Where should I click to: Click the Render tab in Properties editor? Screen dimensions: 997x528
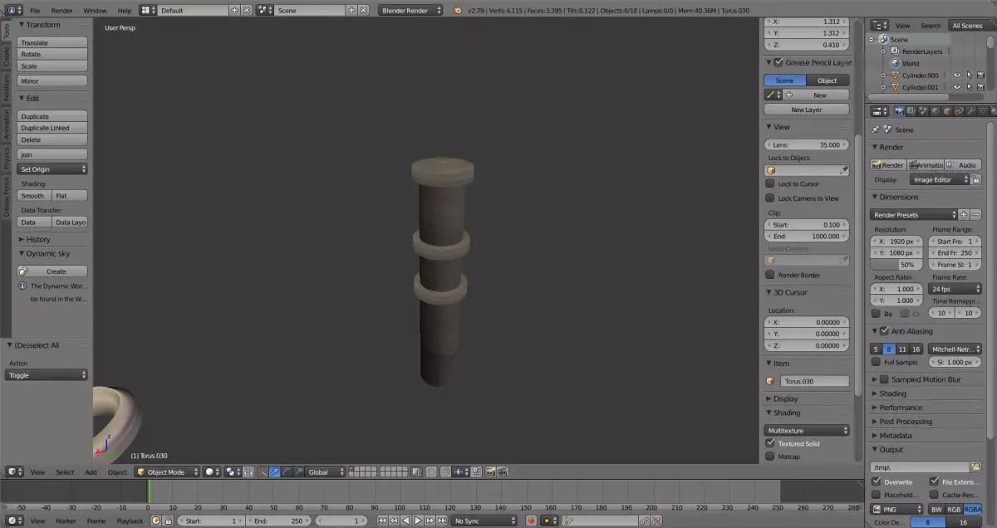[x=899, y=111]
